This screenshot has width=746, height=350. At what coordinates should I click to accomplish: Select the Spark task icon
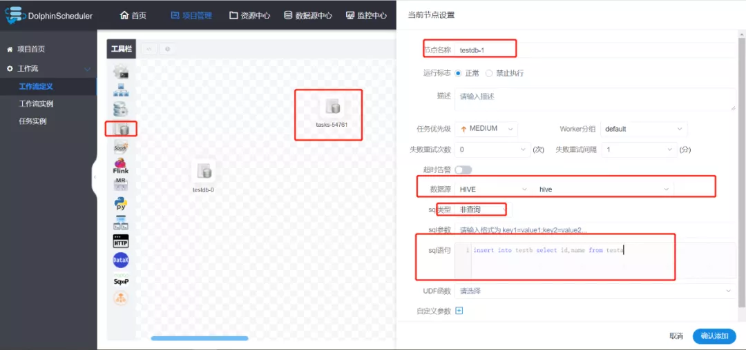pyautogui.click(x=121, y=147)
